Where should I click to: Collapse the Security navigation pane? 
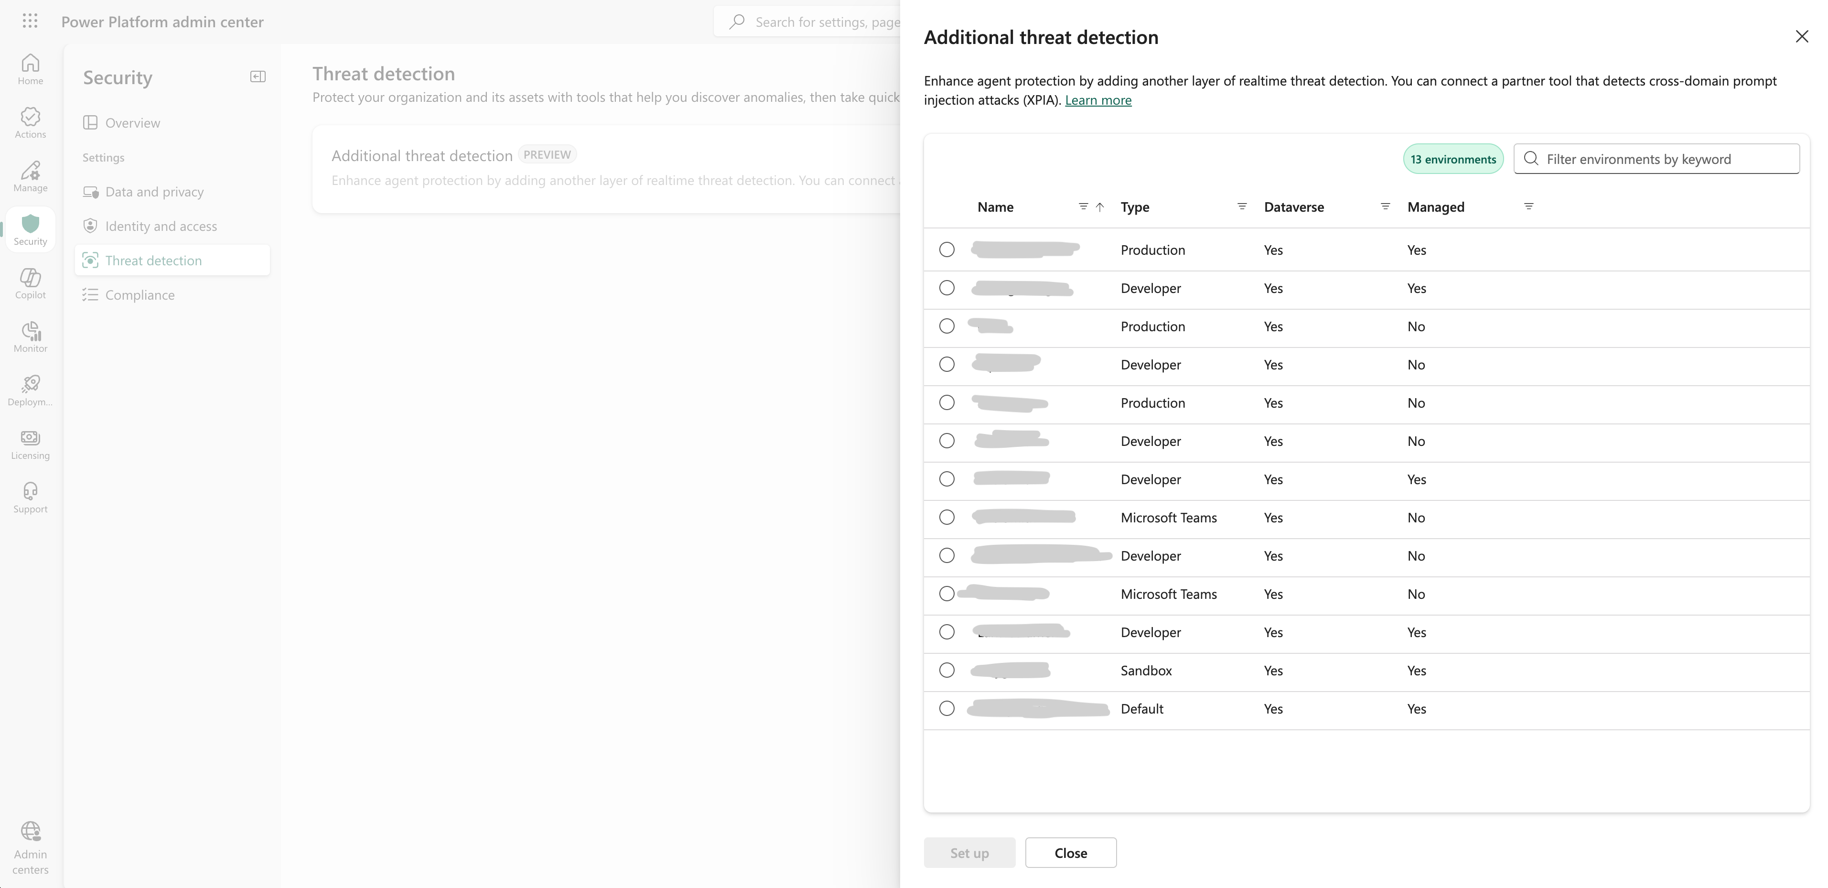[258, 76]
